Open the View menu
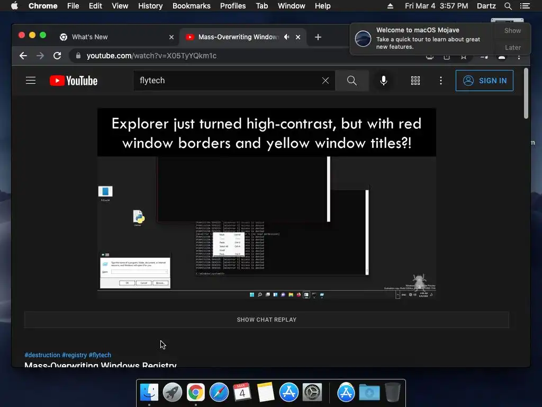 coord(120,6)
